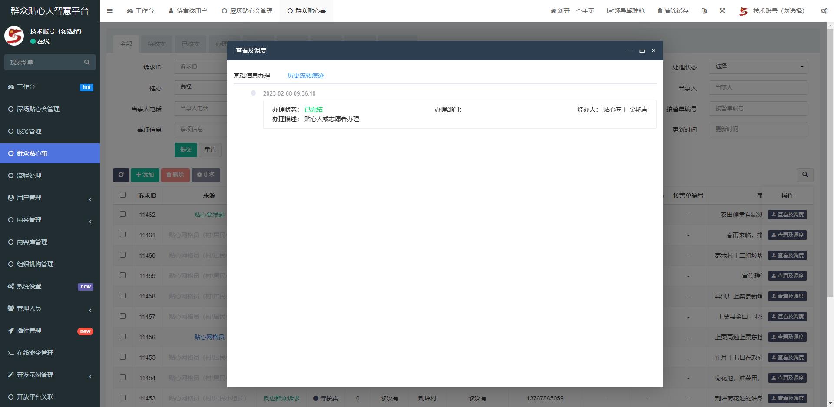
Task: Check the row 11457 checkbox
Action: tap(122, 316)
